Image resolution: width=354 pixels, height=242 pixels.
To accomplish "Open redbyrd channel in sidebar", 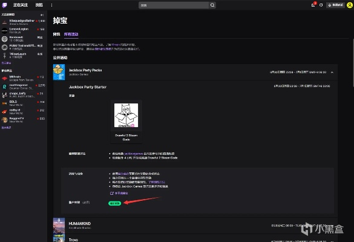I will coord(24,111).
